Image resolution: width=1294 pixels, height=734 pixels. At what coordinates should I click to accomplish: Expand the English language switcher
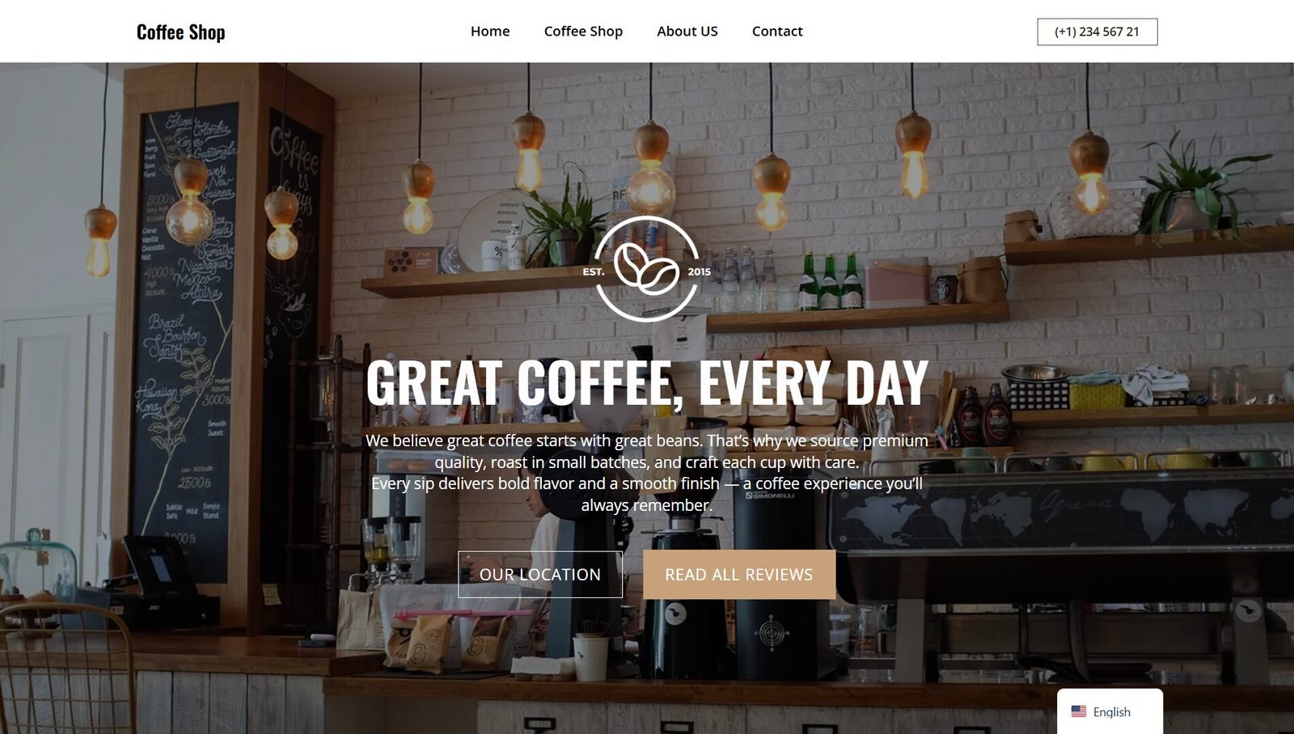[x=1110, y=711]
